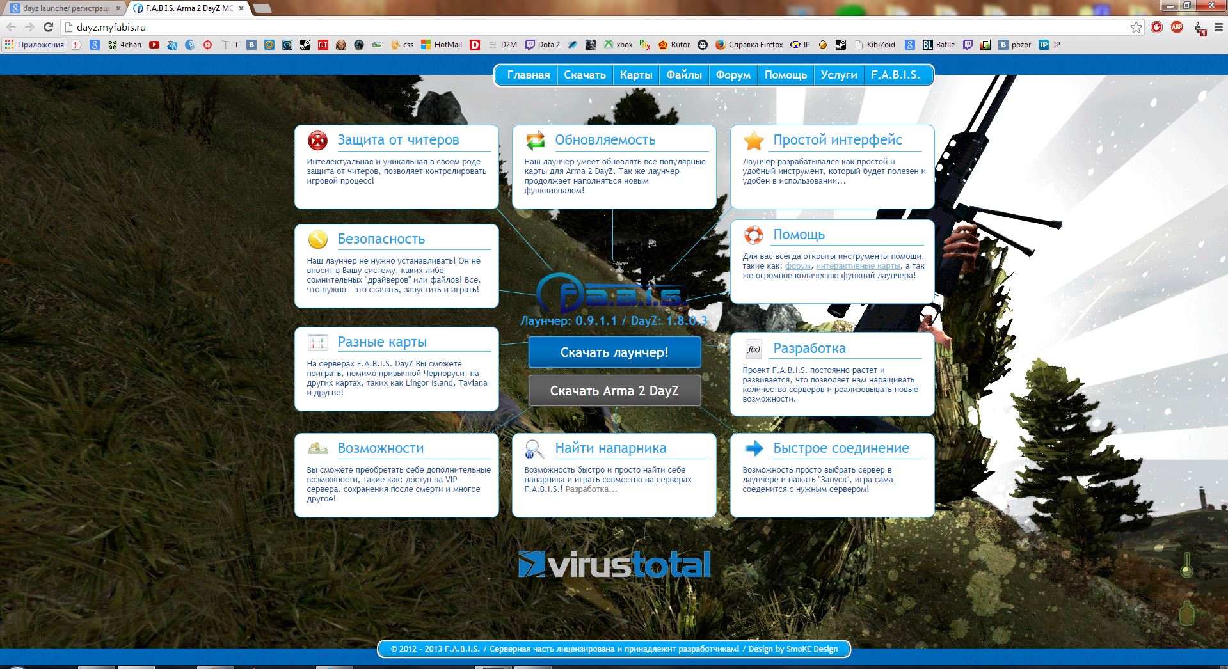This screenshot has height=669, width=1228.
Task: Open the KibiZoid bookmark
Action: [x=874, y=45]
